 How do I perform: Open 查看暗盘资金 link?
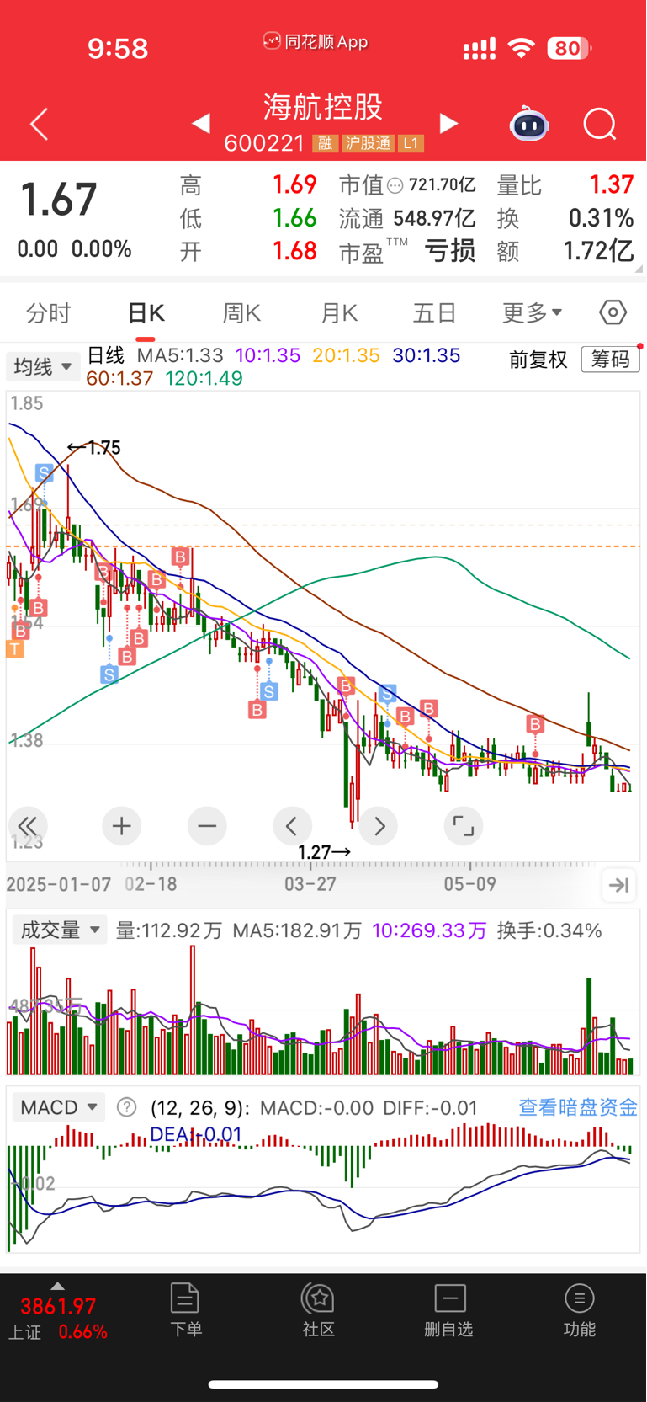[578, 1107]
